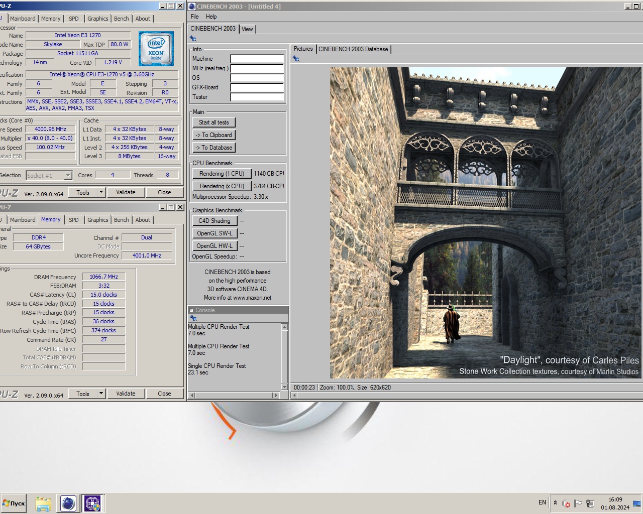Click the pin icon under CINEBENCH 2003 tab
Image resolution: width=643 pixels, height=514 pixels.
pyautogui.click(x=193, y=39)
